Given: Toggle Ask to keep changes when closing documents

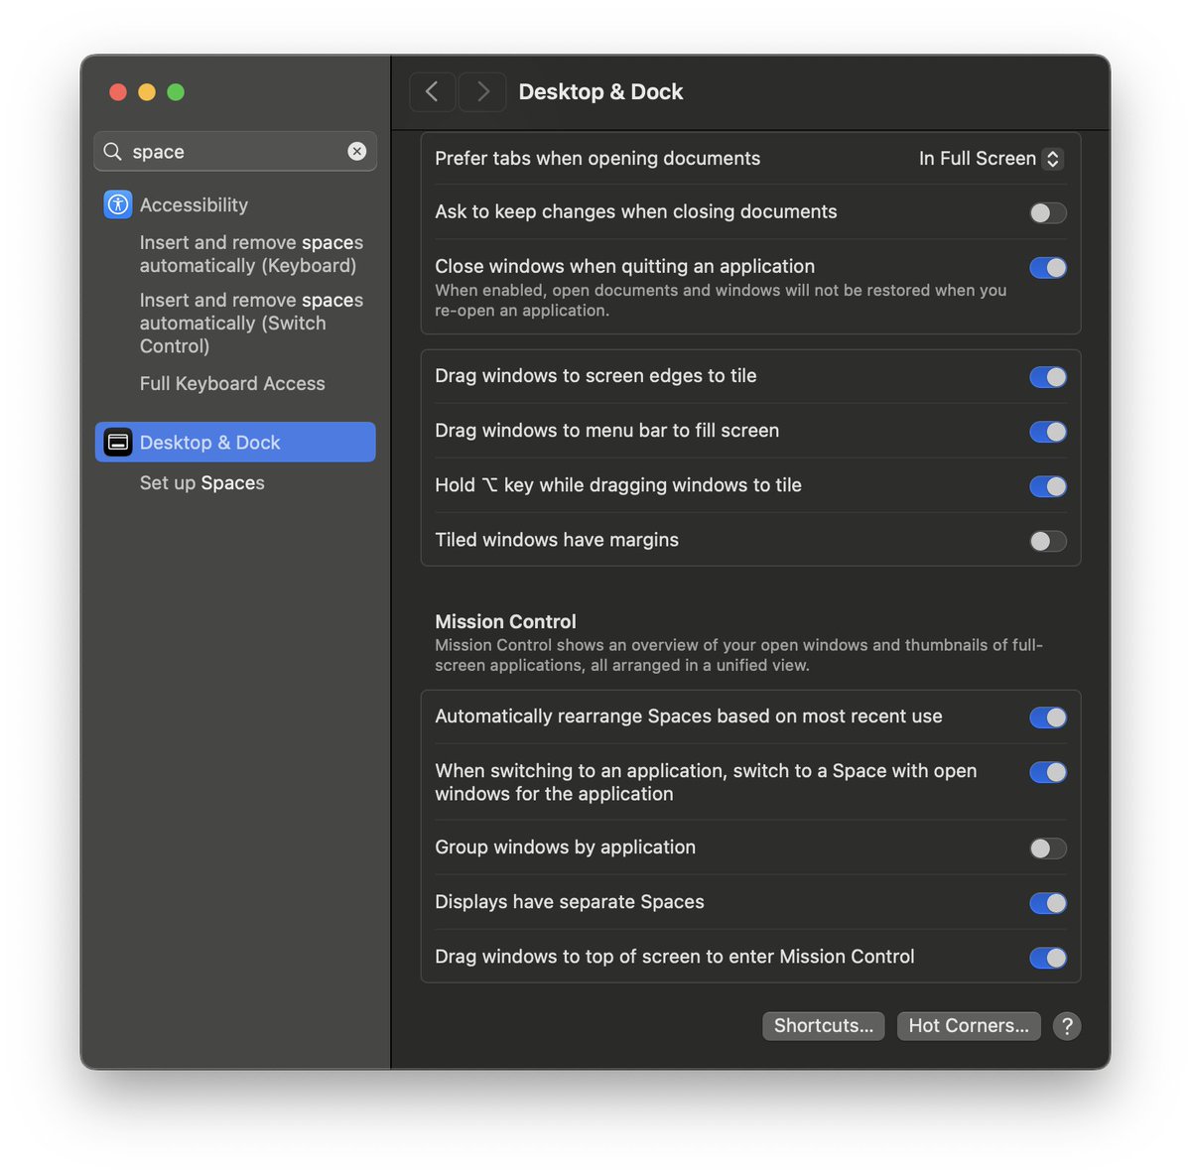Looking at the screenshot, I should coord(1048,212).
